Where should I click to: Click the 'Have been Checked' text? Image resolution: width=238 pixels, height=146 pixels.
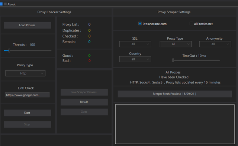[174, 77]
